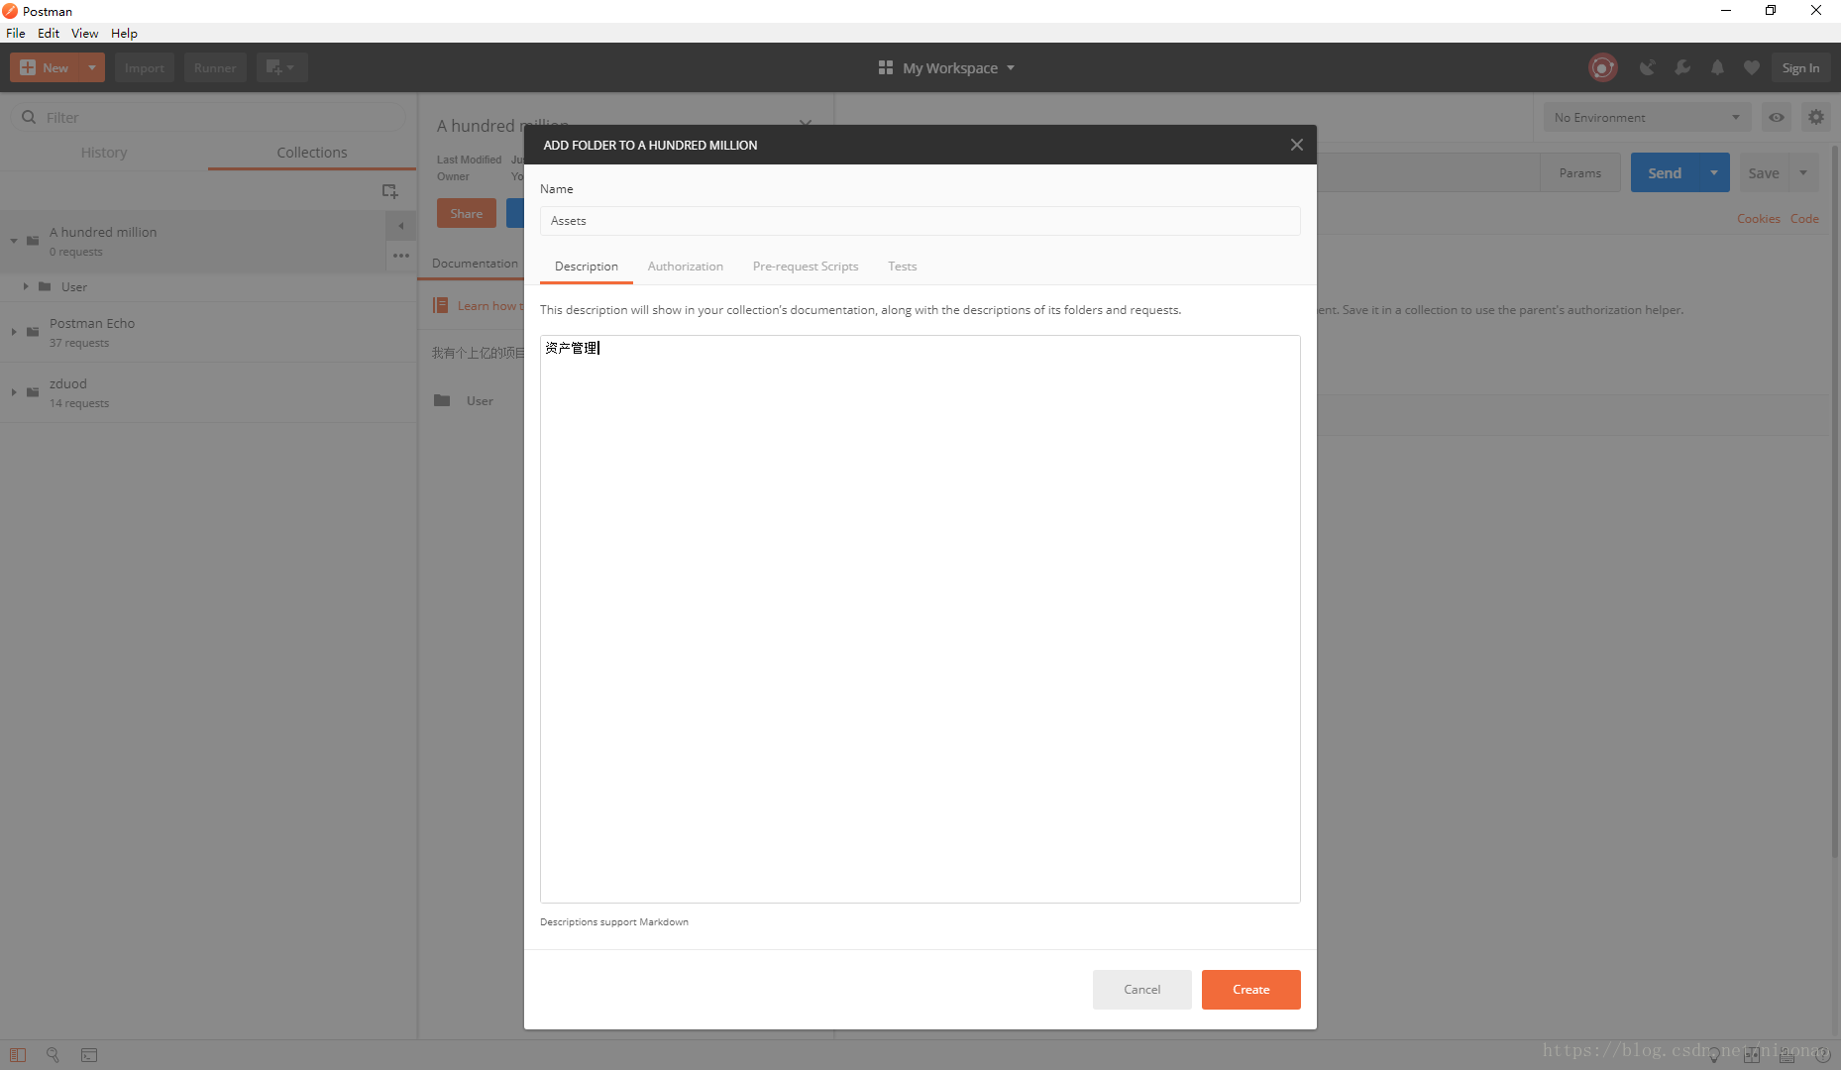Click the Share button in collection panel
The image size is (1841, 1070).
pyautogui.click(x=466, y=213)
